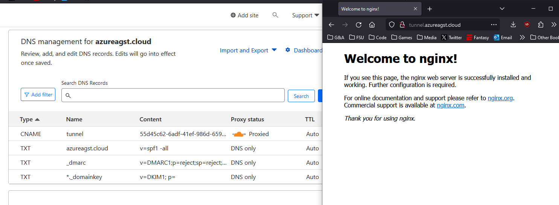This screenshot has height=205, width=559.
Task: Open the Twitter bookmark
Action: 452,37
